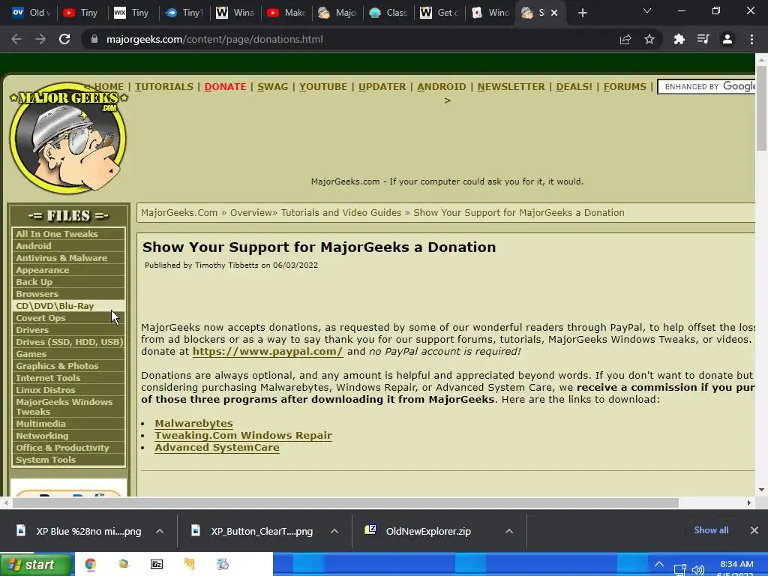Screen dimensions: 768x576
Task: Switch to the first YouTube Tiny tab
Action: [81, 13]
